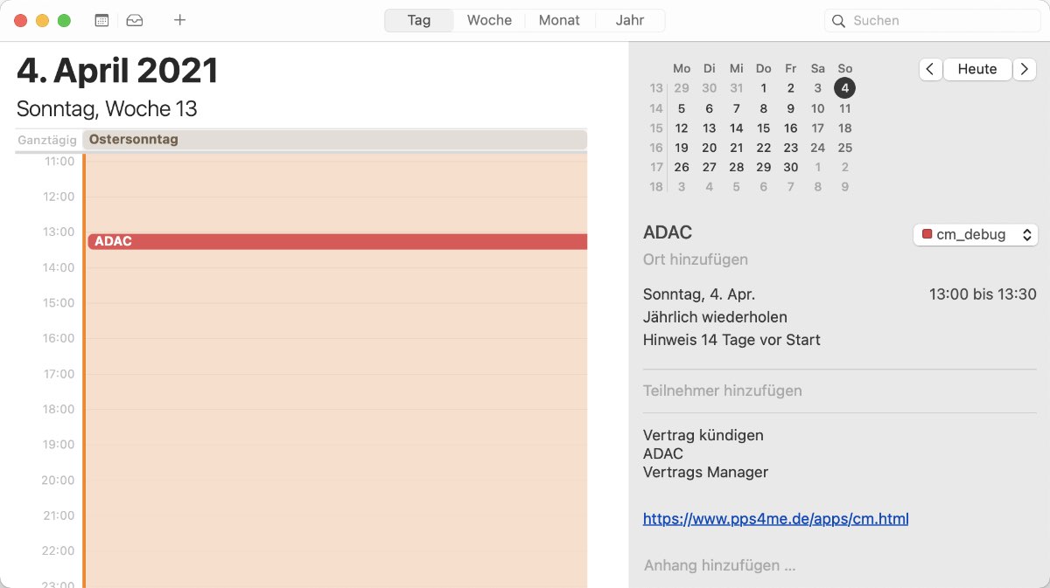Open the invitations inbox icon
The image size is (1050, 588).
[x=134, y=20]
